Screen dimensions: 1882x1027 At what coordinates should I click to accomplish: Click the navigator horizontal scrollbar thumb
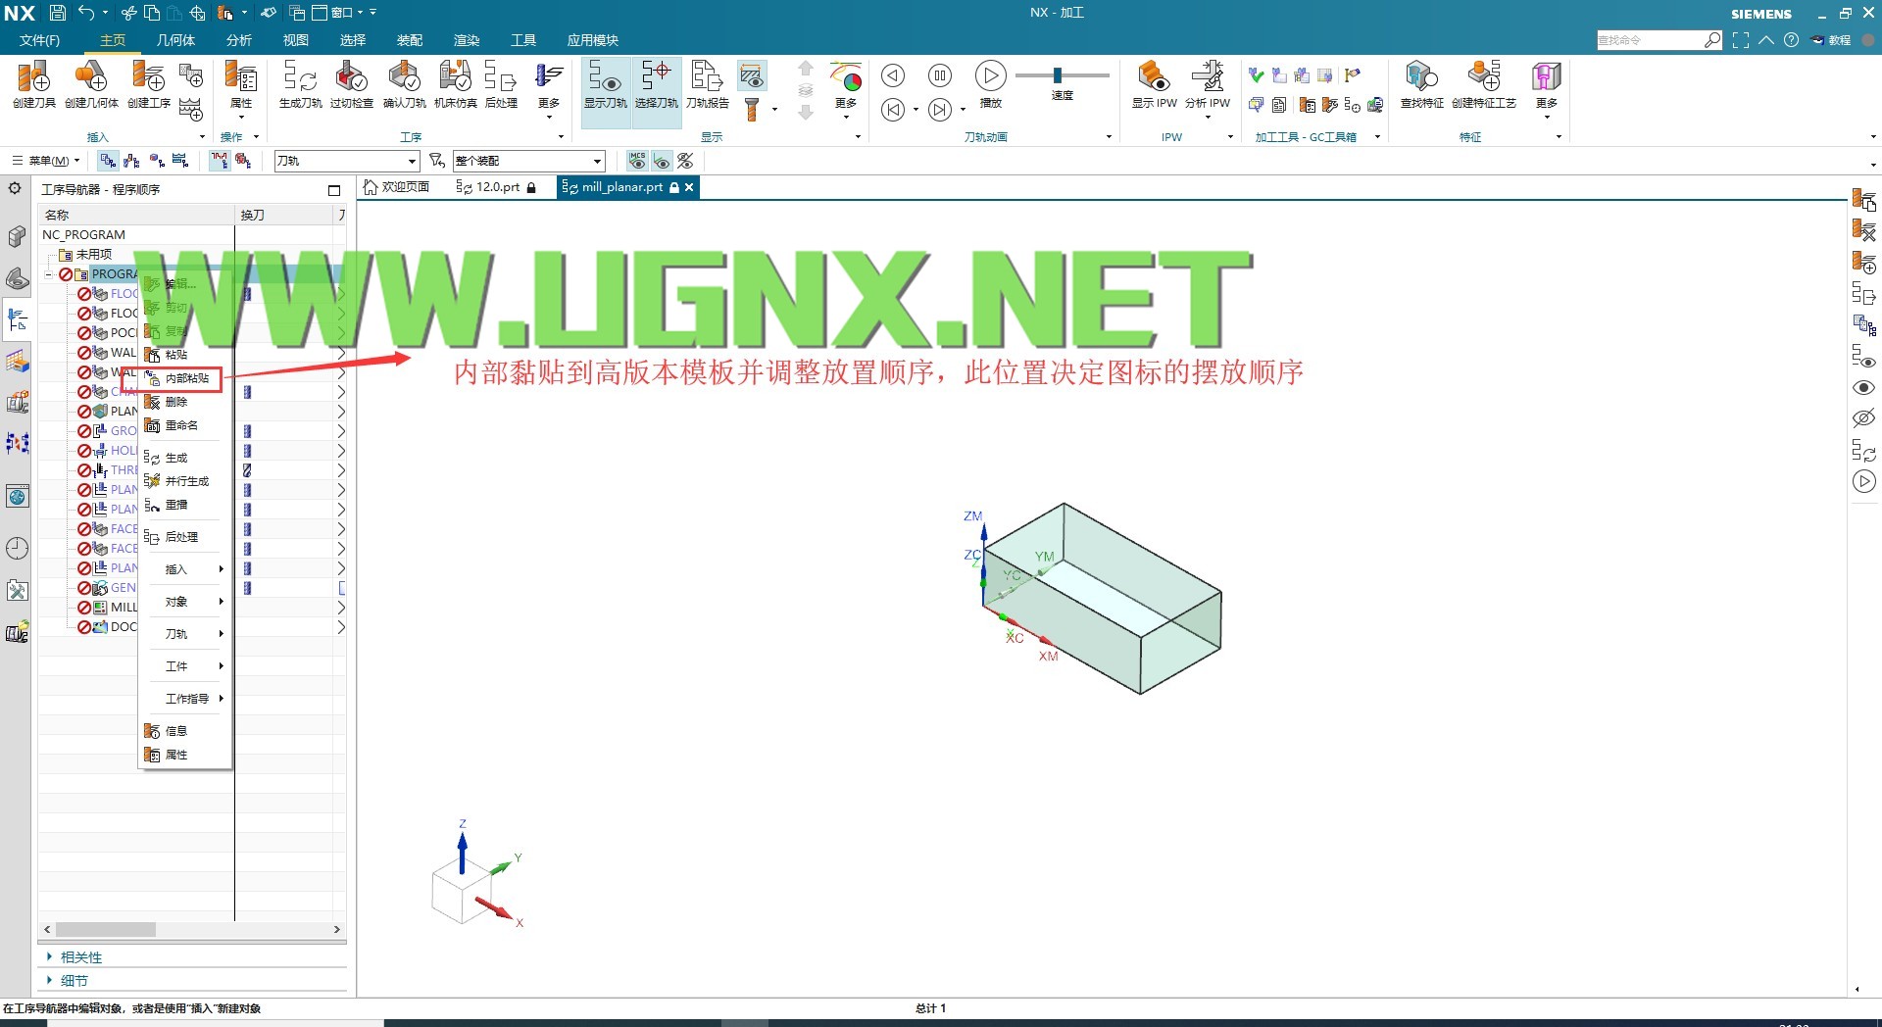[106, 929]
